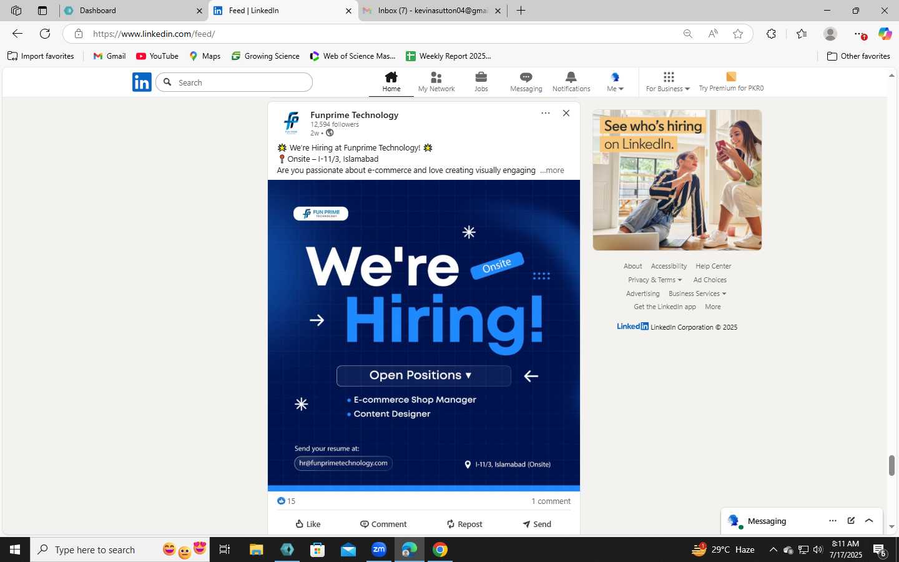The height and width of the screenshot is (562, 899).
Task: Go back in browser
Action: coord(17,34)
